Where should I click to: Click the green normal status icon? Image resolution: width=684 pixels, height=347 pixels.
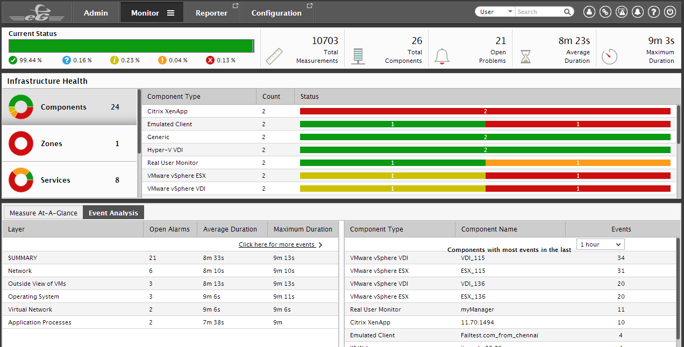(13, 60)
